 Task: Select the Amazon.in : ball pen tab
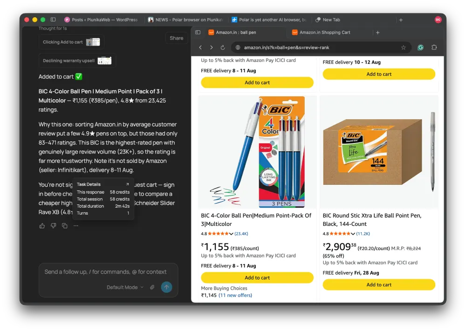[x=233, y=33]
